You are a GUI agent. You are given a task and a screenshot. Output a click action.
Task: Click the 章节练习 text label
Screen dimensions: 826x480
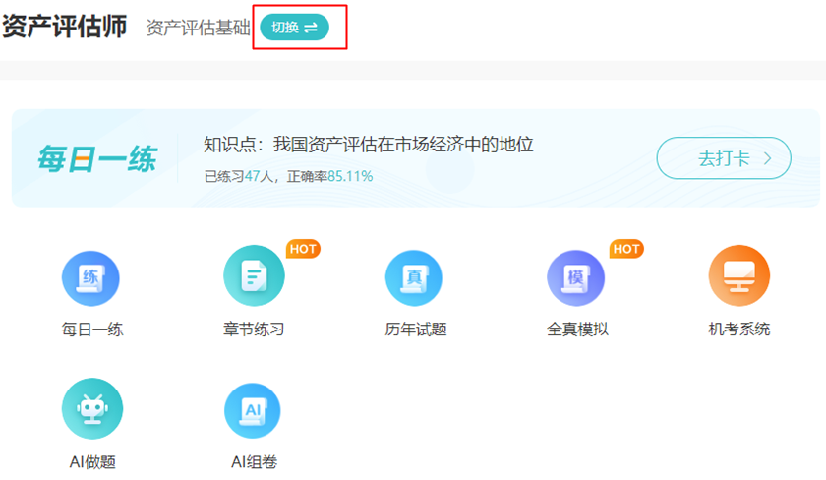tap(254, 330)
